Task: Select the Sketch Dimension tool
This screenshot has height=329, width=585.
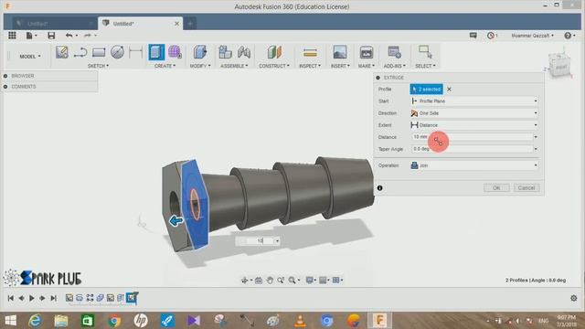Action: coord(135,52)
